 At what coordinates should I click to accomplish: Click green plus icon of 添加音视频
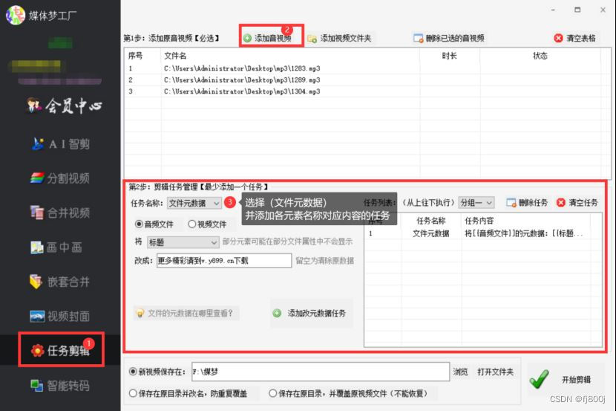[247, 38]
